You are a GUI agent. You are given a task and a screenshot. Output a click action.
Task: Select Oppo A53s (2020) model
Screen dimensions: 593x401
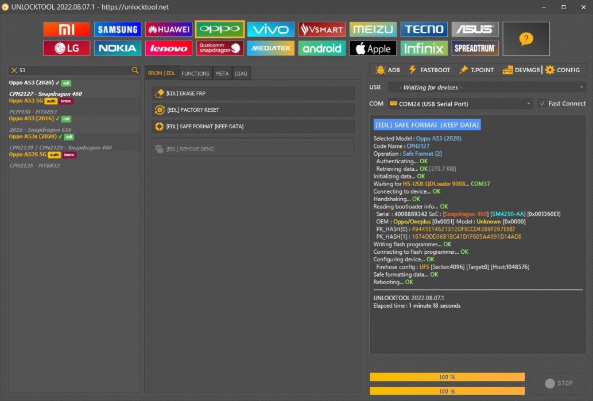click(x=33, y=136)
